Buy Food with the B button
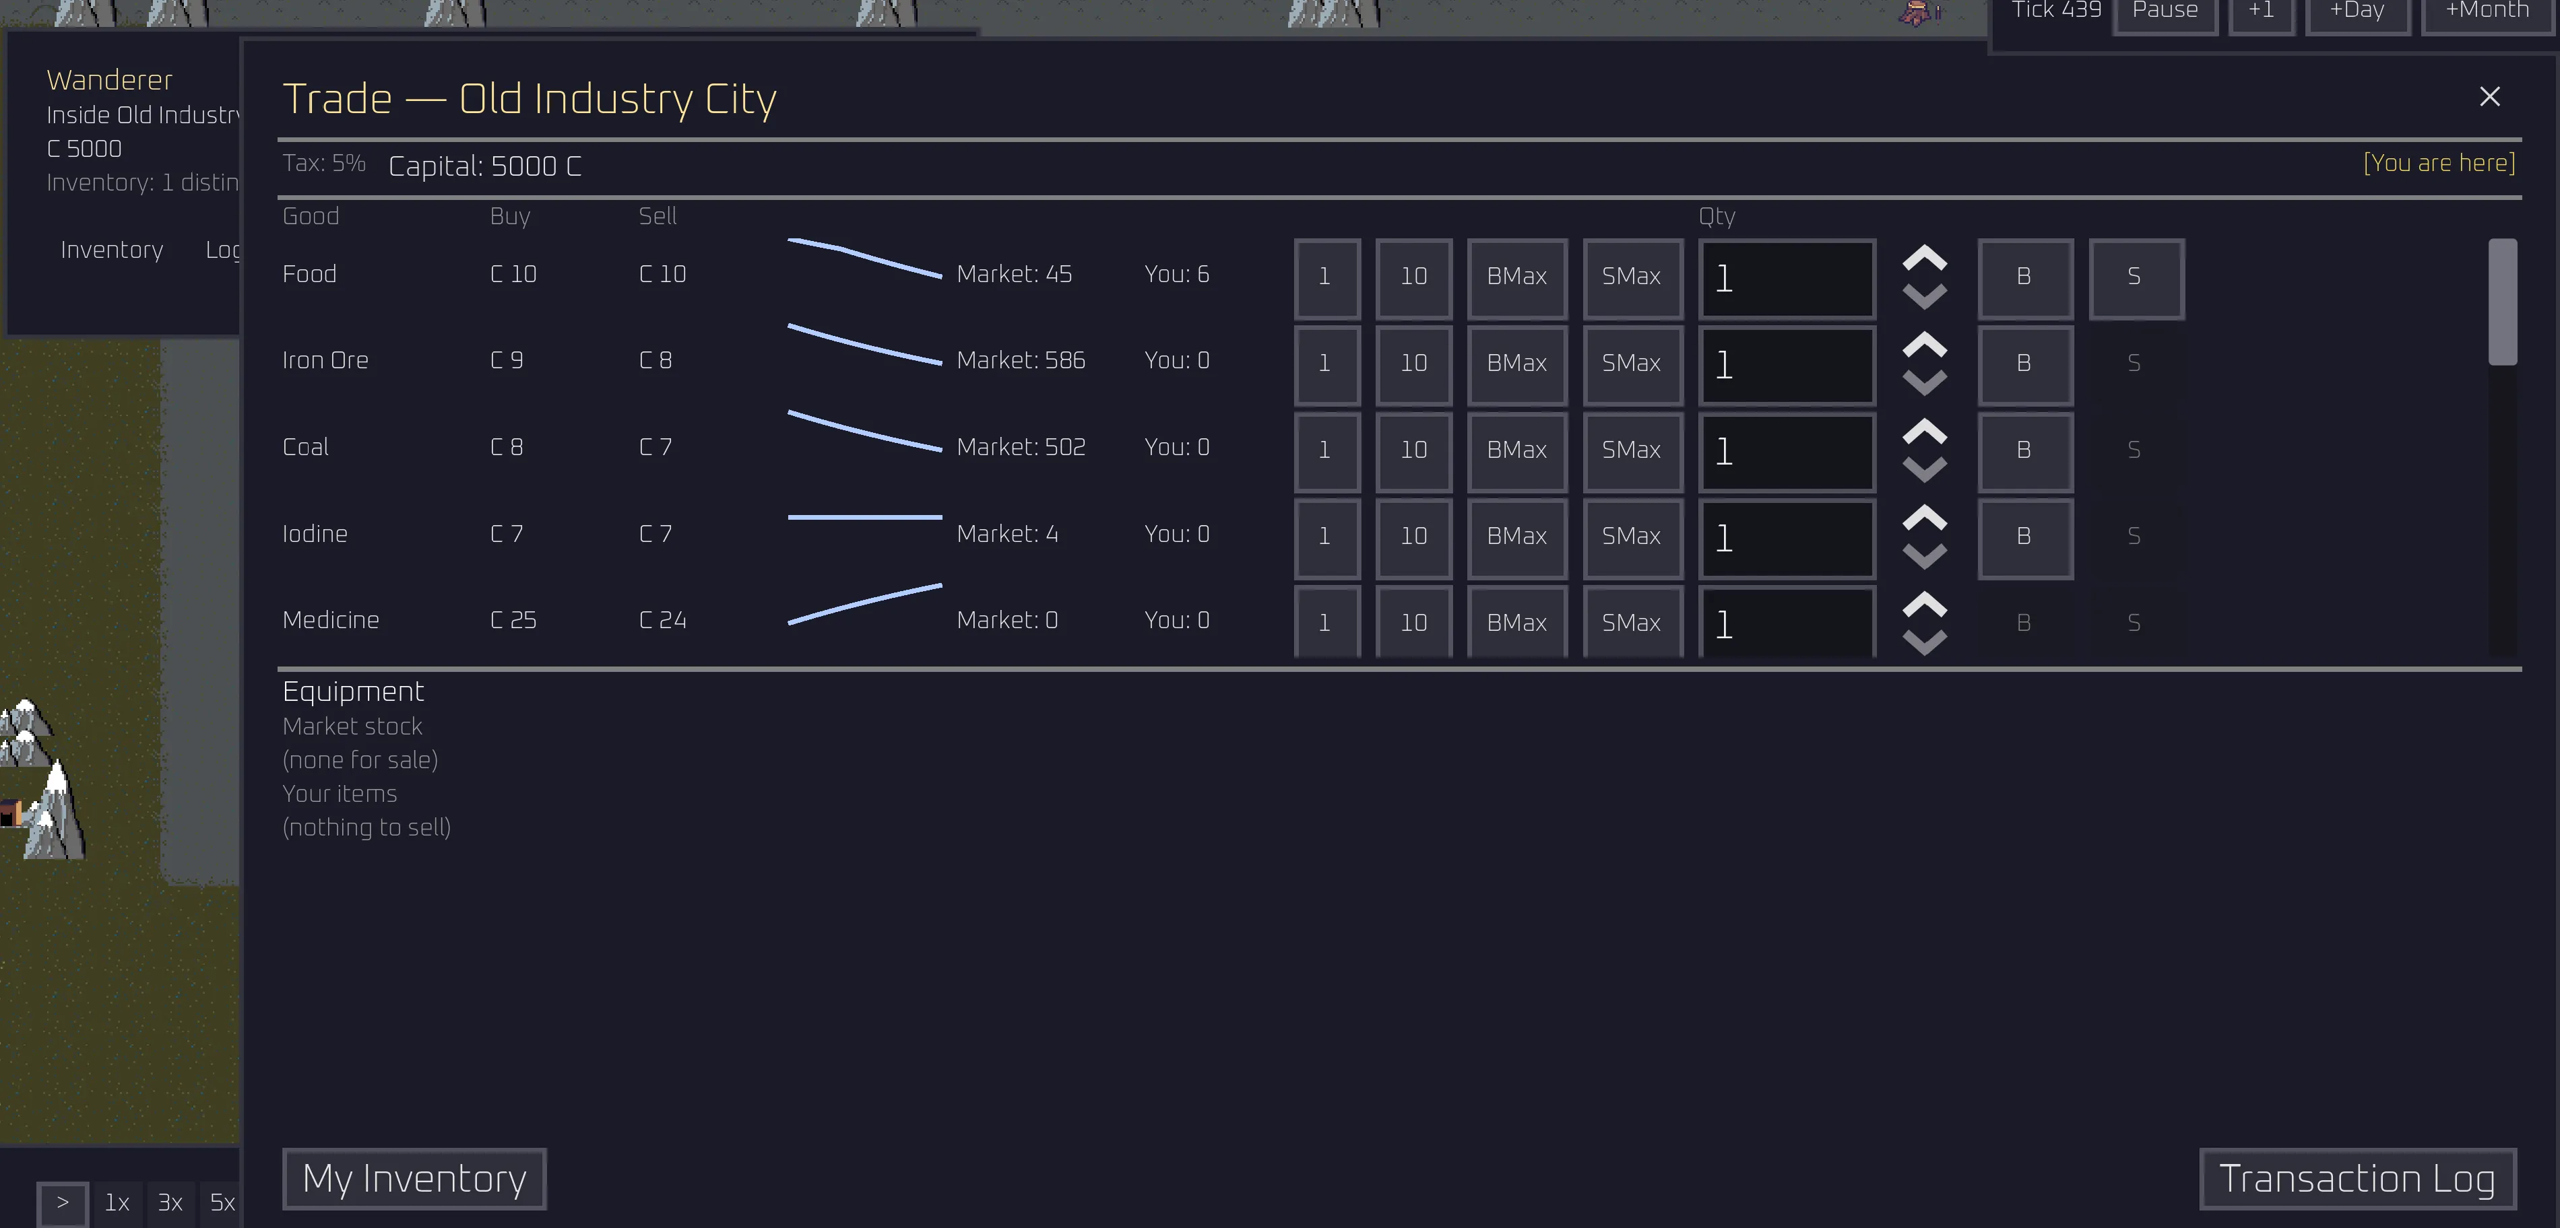The image size is (2560, 1228). (x=2024, y=277)
